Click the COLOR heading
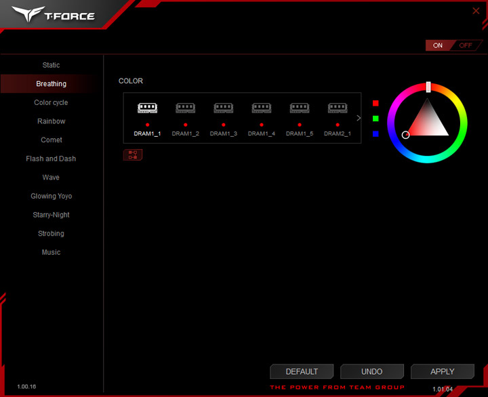This screenshot has height=397, width=488. (x=131, y=81)
